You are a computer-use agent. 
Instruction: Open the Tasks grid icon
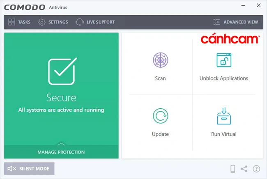pos(12,22)
